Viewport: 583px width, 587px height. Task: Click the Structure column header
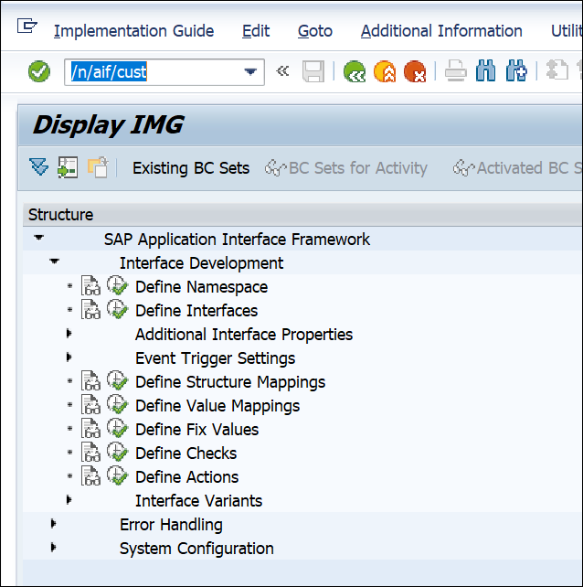coord(302,215)
